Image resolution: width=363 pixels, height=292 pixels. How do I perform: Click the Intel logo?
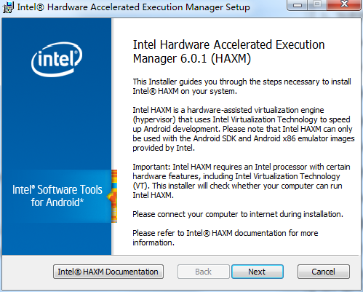click(x=57, y=60)
